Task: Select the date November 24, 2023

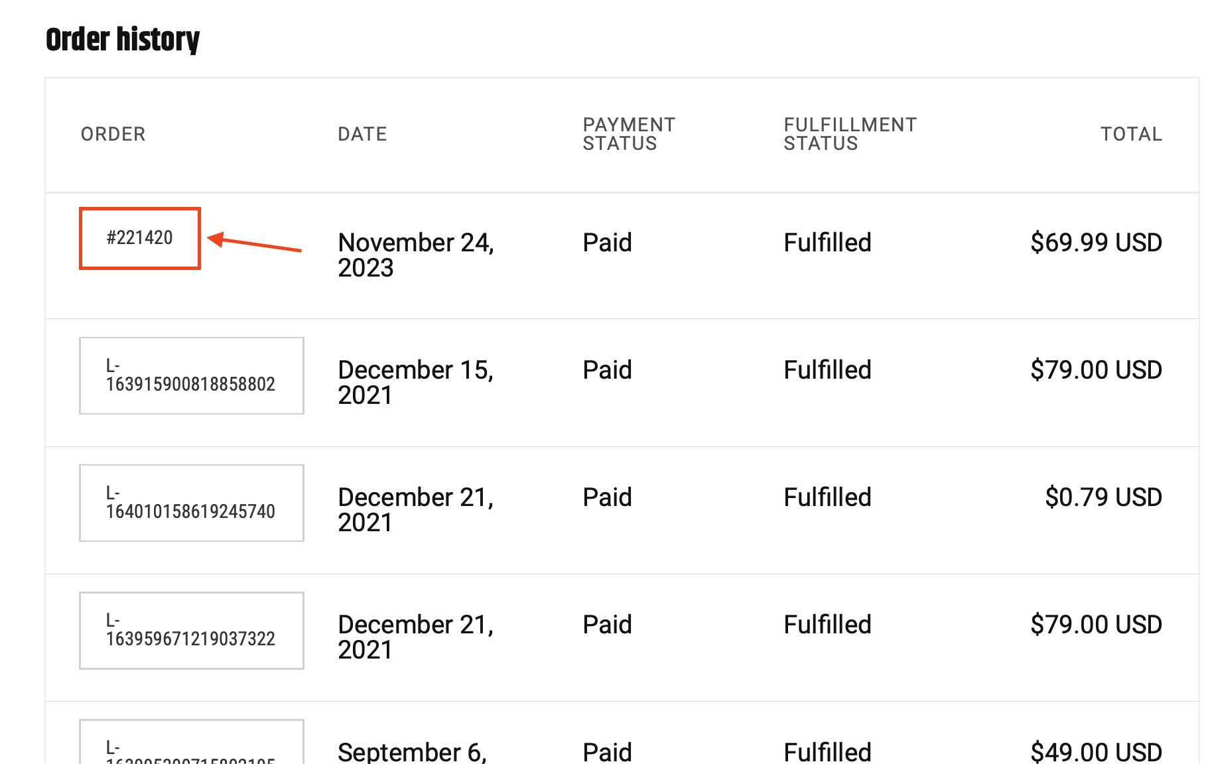Action: [416, 255]
